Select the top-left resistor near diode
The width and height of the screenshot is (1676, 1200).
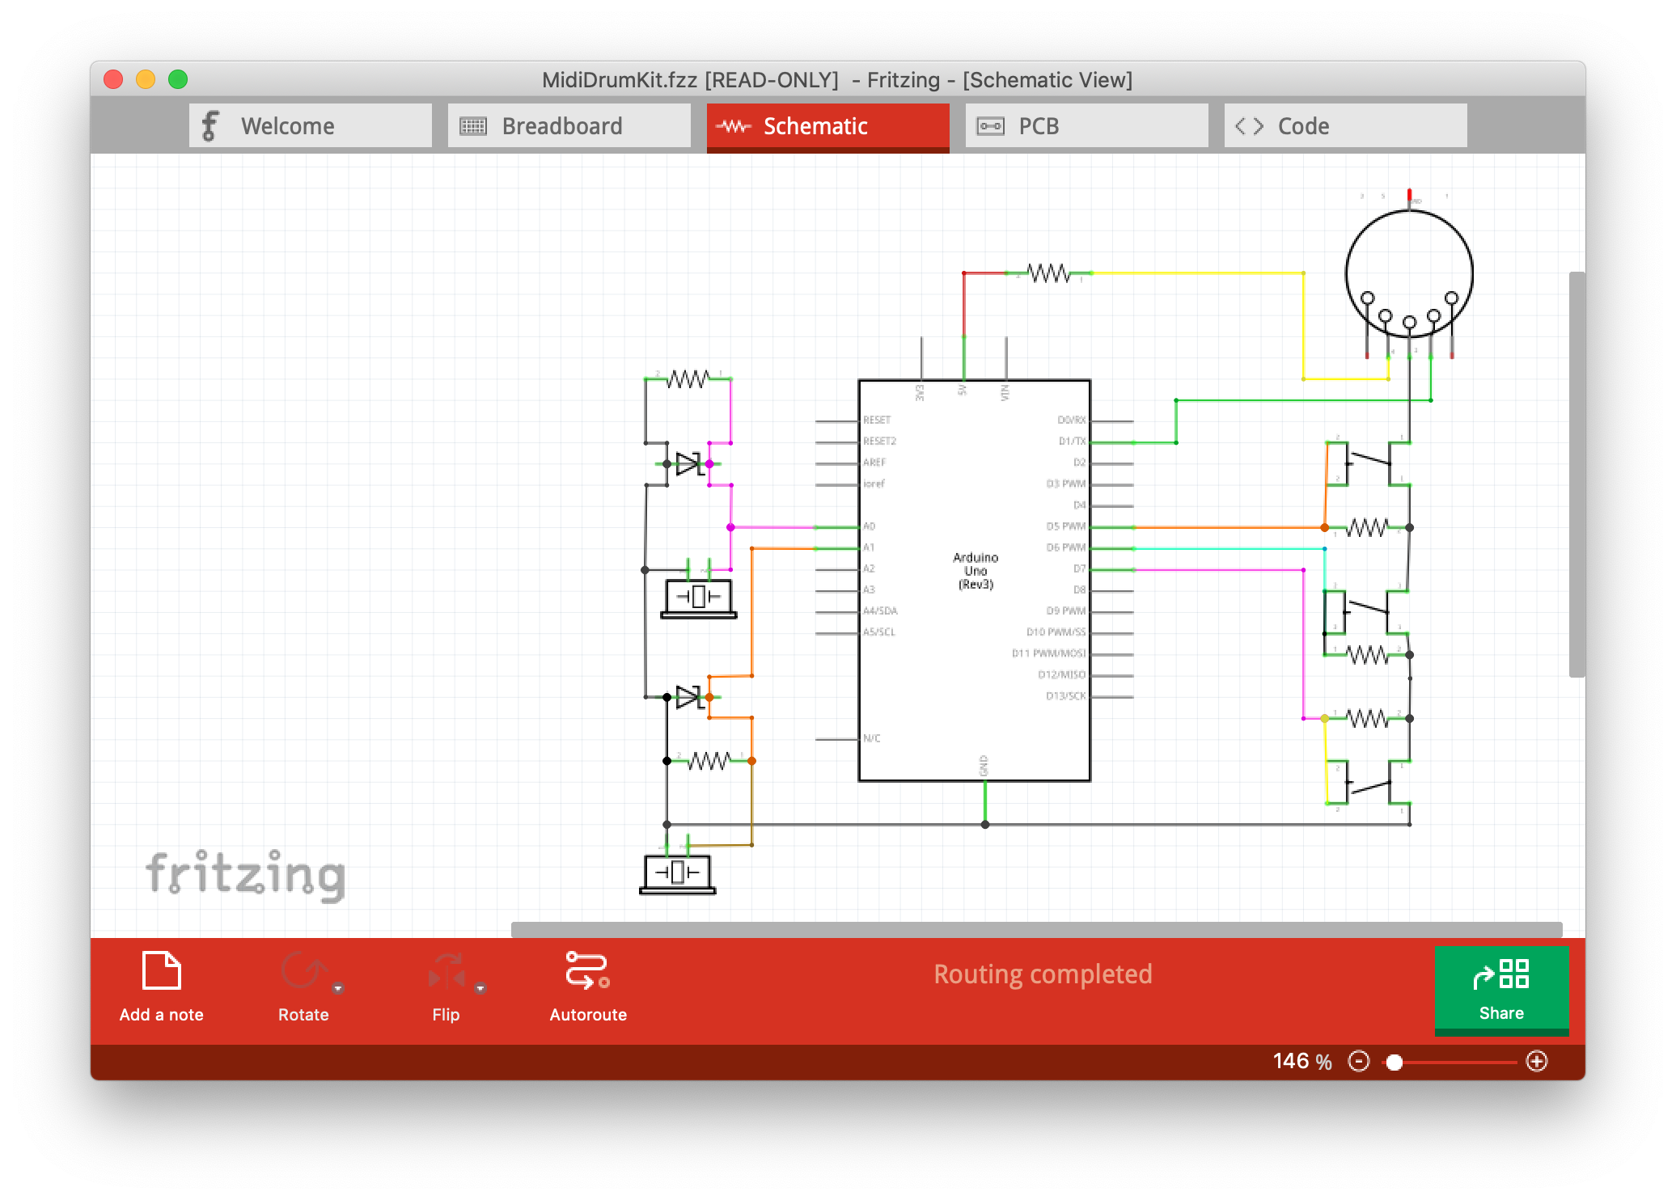pyautogui.click(x=688, y=378)
